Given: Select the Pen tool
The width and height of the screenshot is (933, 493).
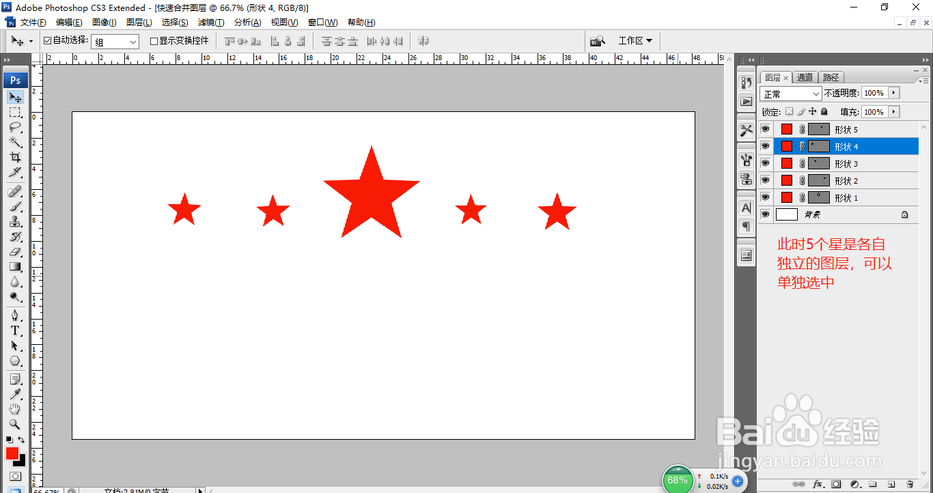Looking at the screenshot, I should [x=15, y=315].
